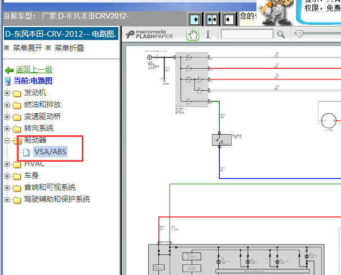
Task: Expand the 车身 tree node
Action: 7,176
